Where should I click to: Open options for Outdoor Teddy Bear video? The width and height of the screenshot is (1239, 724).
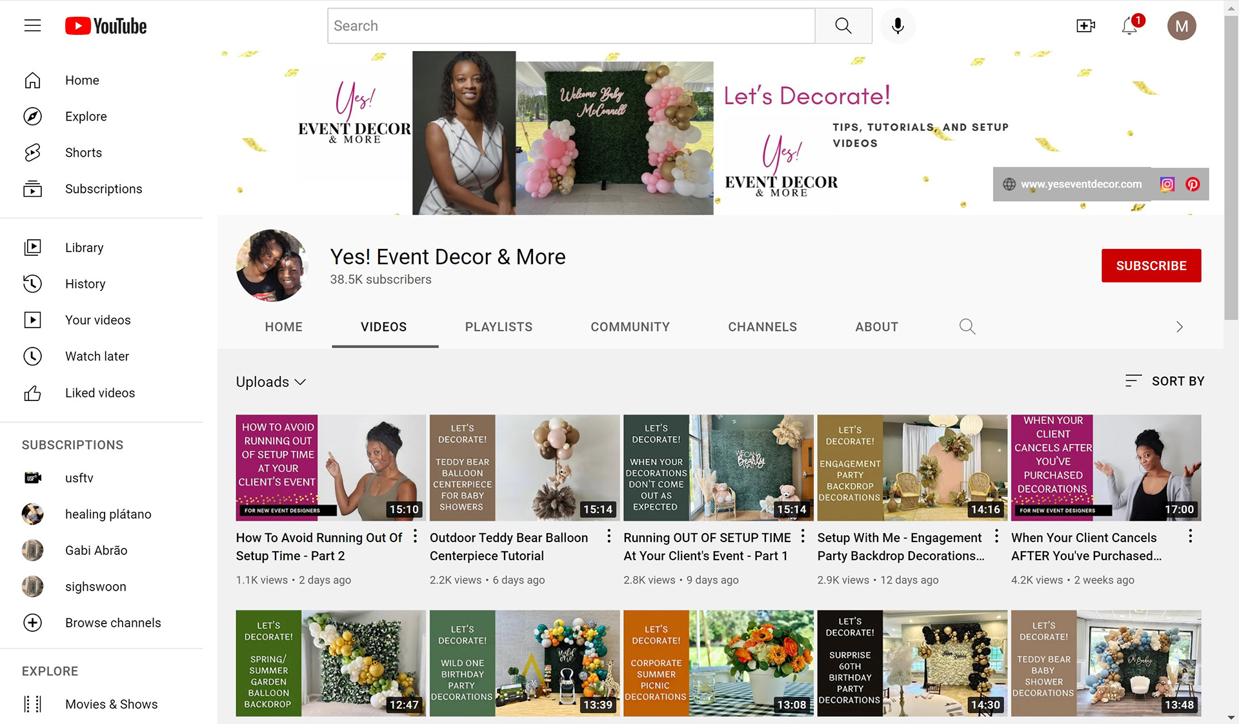609,536
